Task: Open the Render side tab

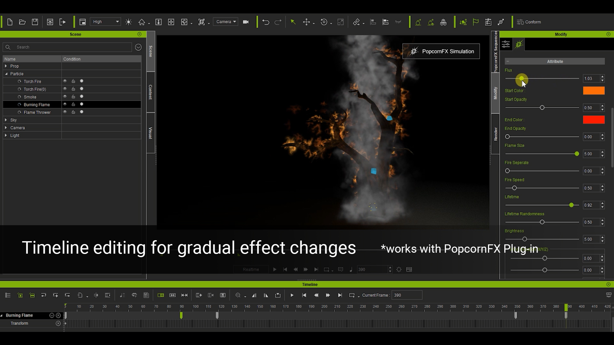Action: tap(495, 134)
